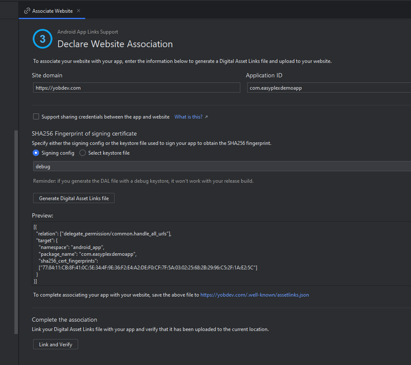Open the What is this help link
Screen dimensions: 411x365
tap(189, 116)
